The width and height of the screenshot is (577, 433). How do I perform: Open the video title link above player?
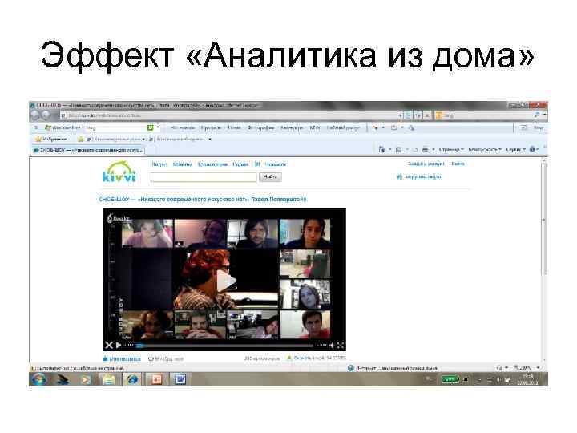203,199
